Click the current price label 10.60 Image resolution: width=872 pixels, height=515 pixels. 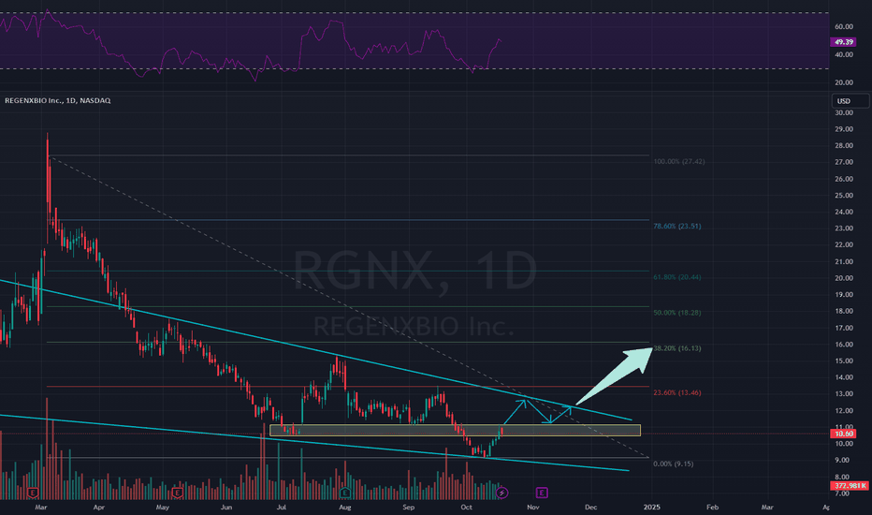tap(844, 434)
